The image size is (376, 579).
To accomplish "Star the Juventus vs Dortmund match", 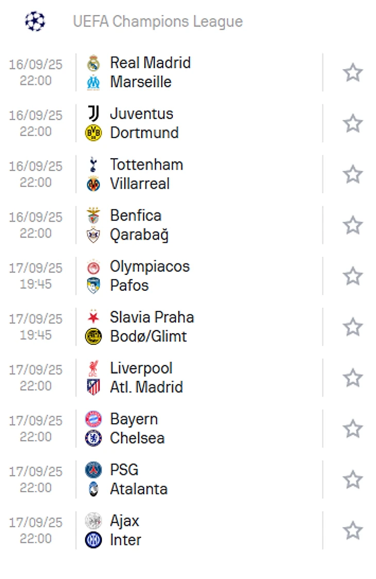I will coord(353,123).
